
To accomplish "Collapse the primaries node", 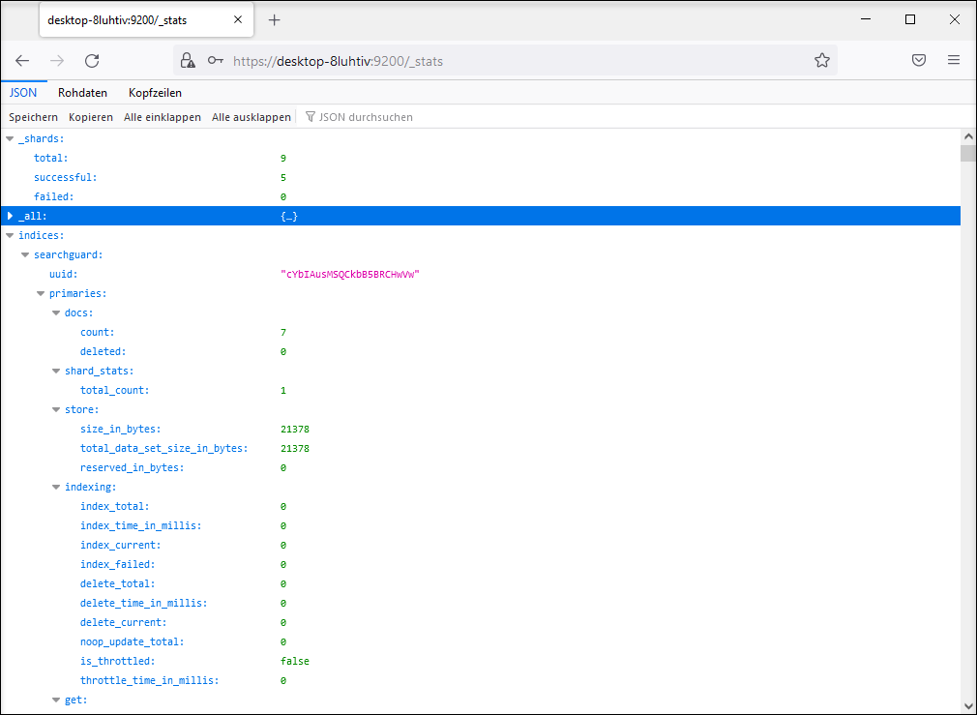I will coord(42,293).
